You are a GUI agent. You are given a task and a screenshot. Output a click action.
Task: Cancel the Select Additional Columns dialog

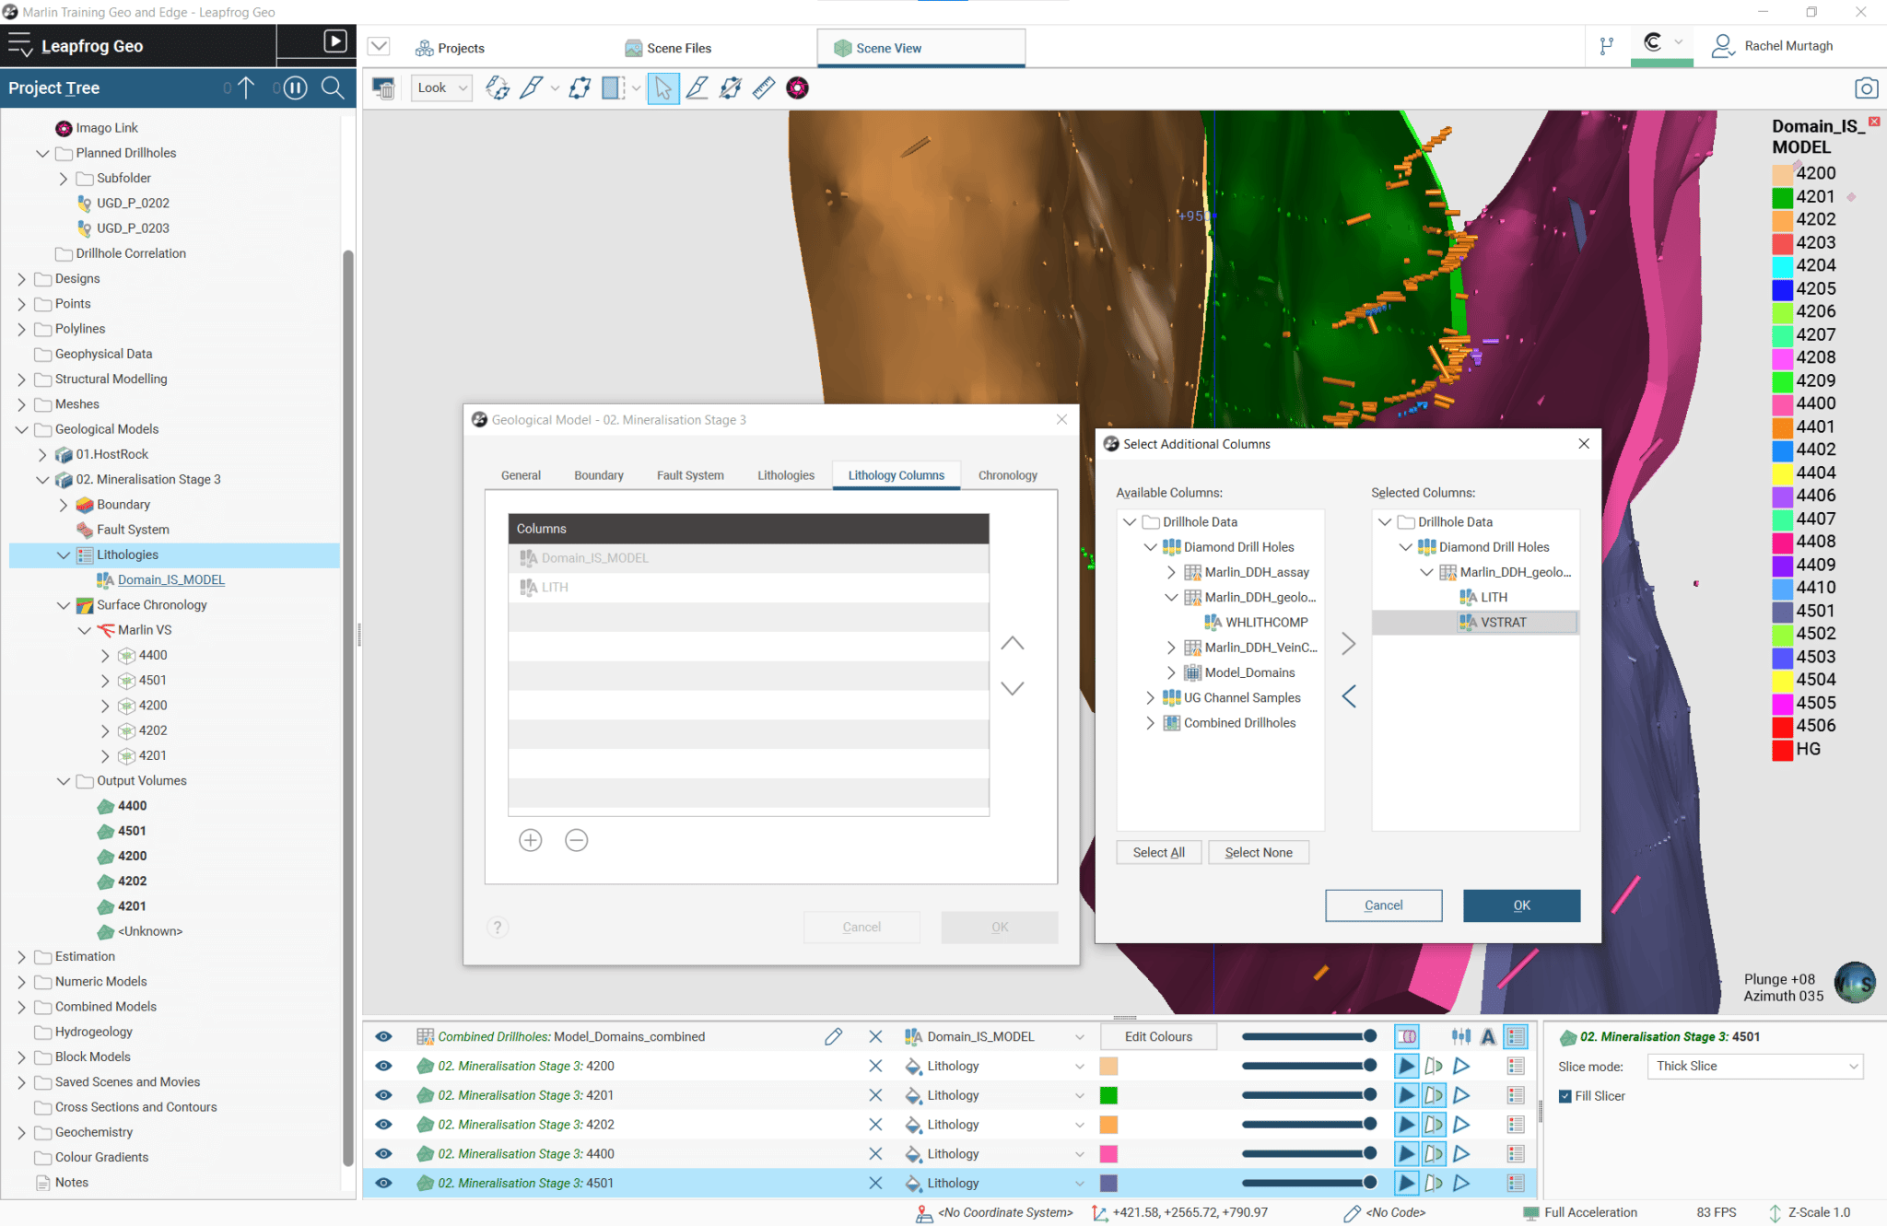coord(1383,905)
